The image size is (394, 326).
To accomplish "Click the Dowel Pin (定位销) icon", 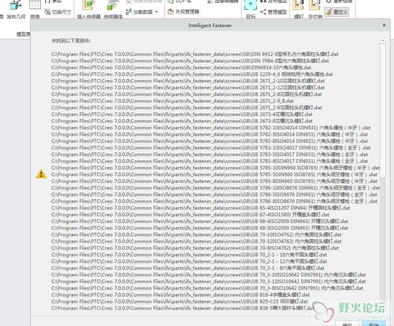I will [315, 5].
